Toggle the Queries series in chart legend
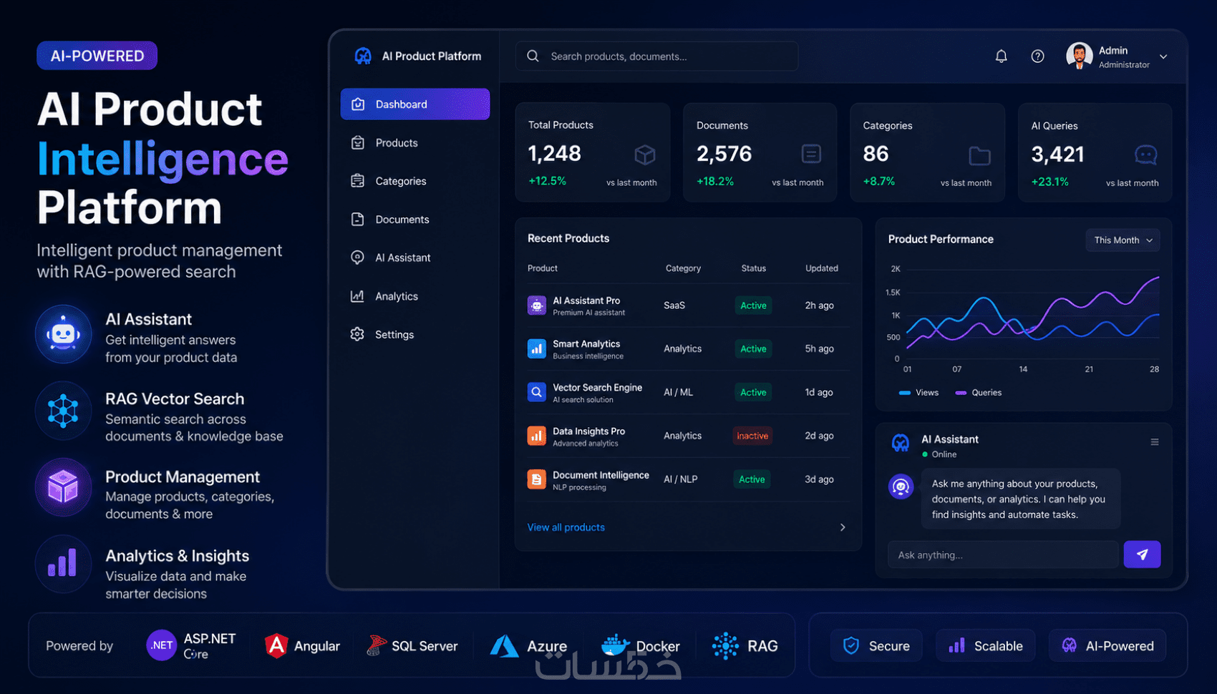Viewport: 1217px width, 694px height. (x=979, y=393)
